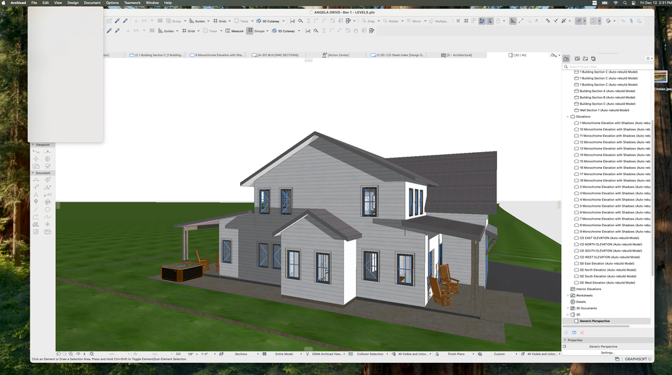The width and height of the screenshot is (672, 375).
Task: Collapse the Elevations folder in Navigator
Action: pyautogui.click(x=568, y=116)
